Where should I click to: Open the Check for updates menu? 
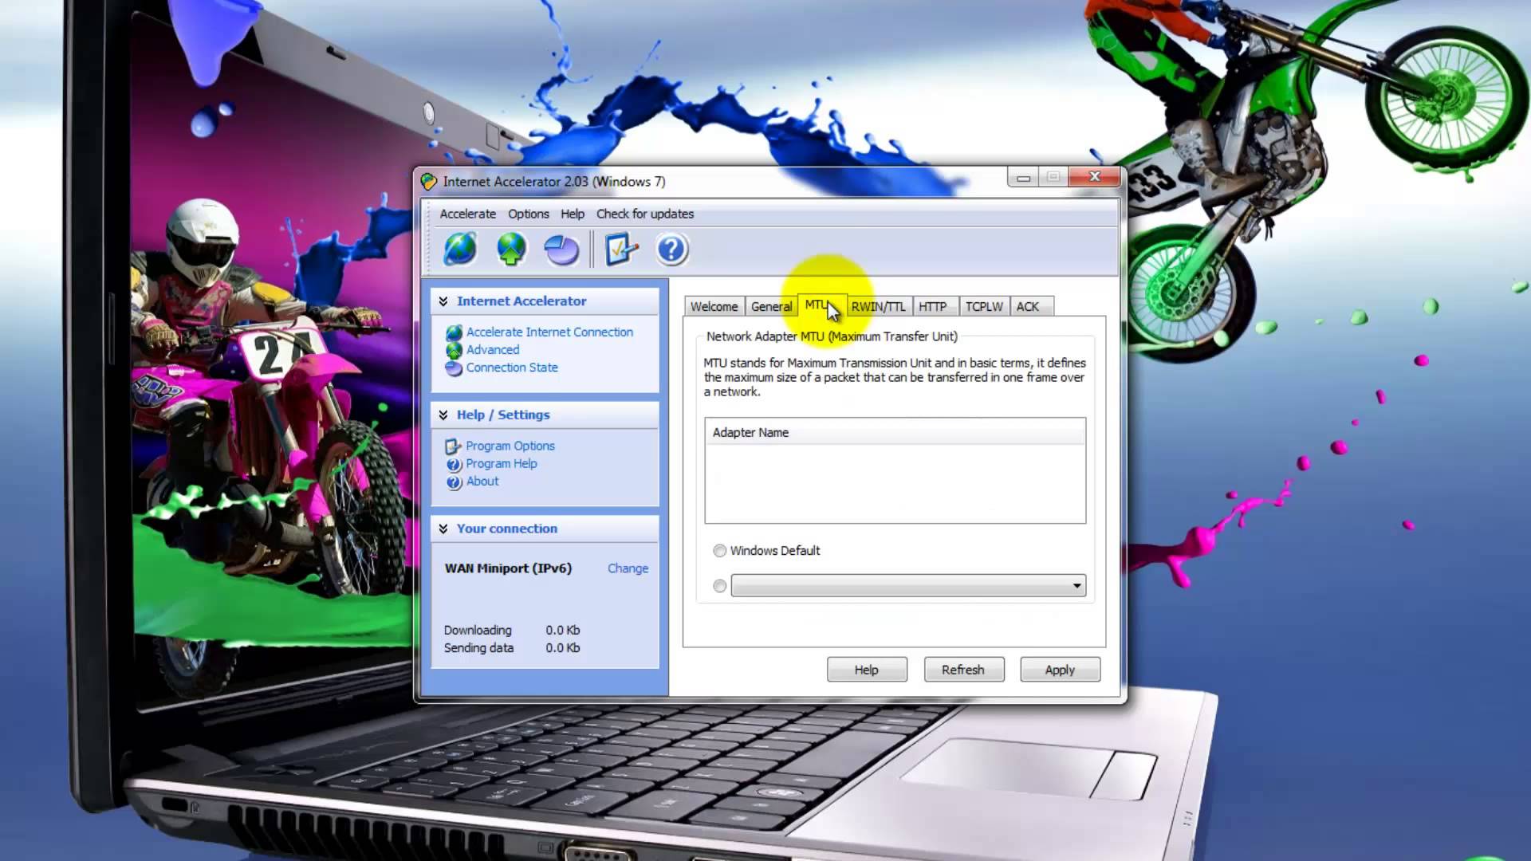click(645, 214)
